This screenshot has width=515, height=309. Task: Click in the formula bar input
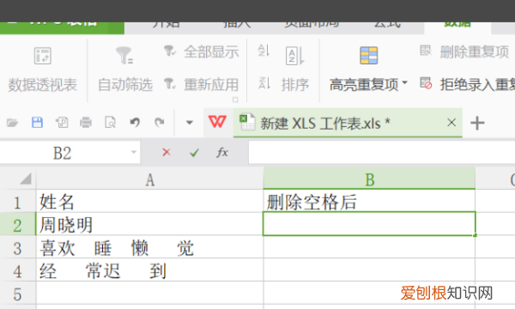tap(382, 152)
